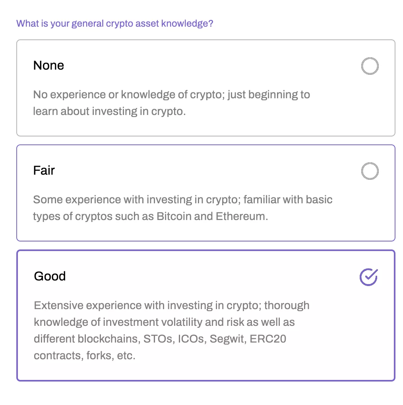Click the description text under None

coord(171,103)
